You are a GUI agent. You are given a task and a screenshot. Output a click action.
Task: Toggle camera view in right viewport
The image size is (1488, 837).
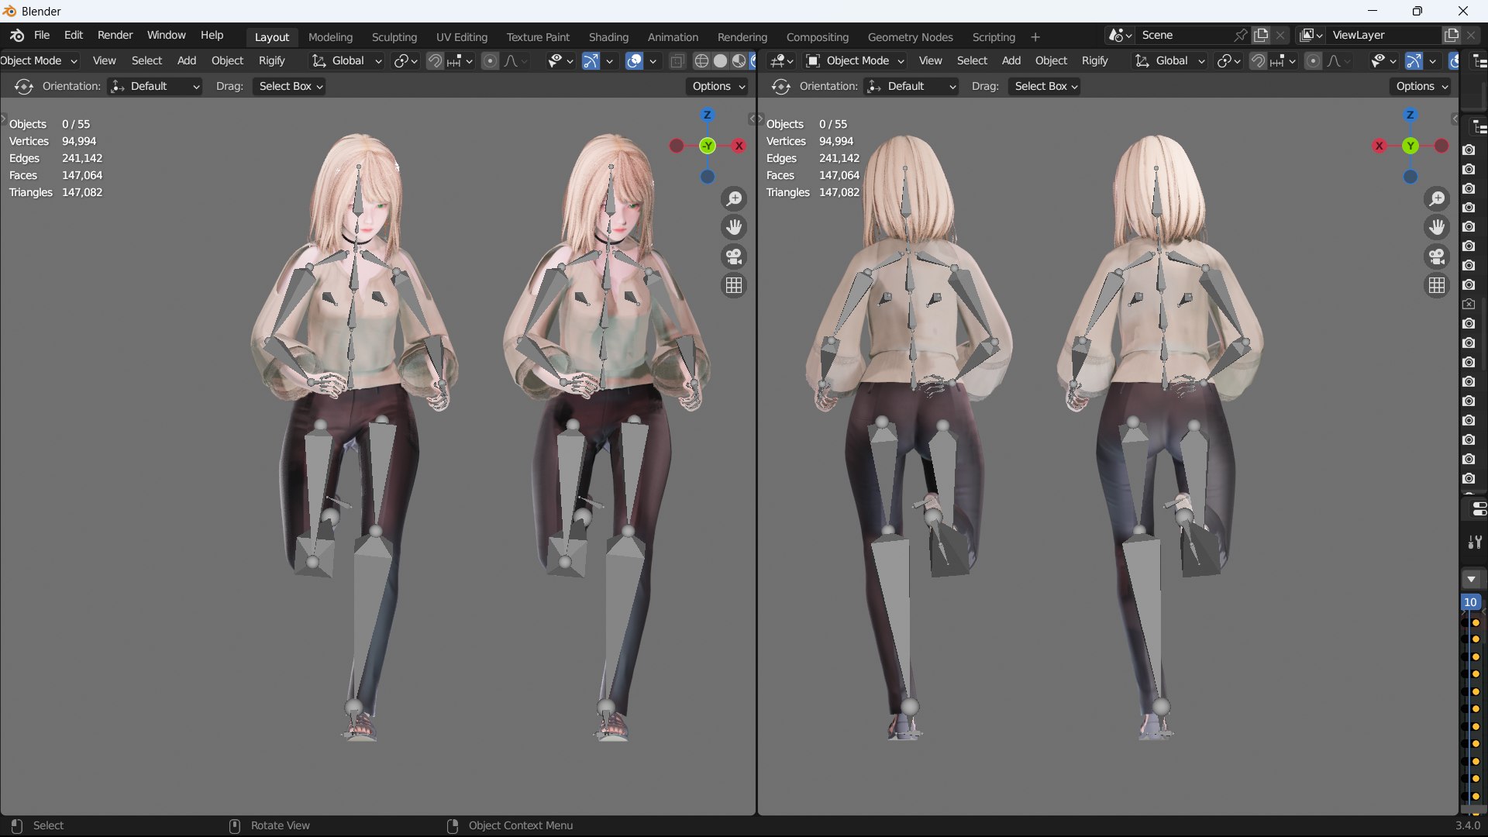coord(1437,257)
